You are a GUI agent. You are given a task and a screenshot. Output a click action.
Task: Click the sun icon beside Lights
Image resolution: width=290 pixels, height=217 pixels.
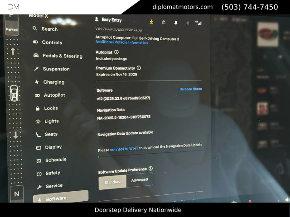tap(38, 122)
